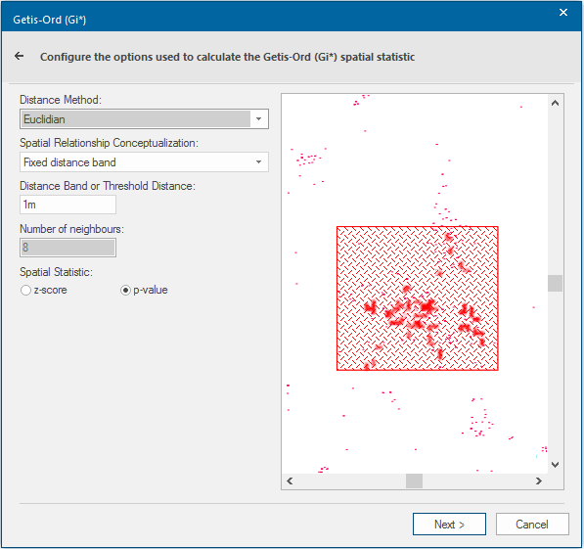Click the horizontal scrollbar thumb in preview

click(414, 481)
